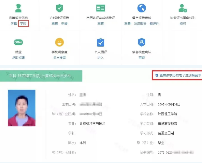202x163 pixels.
Task: Click the 就业 heading text
Action: click(x=18, y=52)
